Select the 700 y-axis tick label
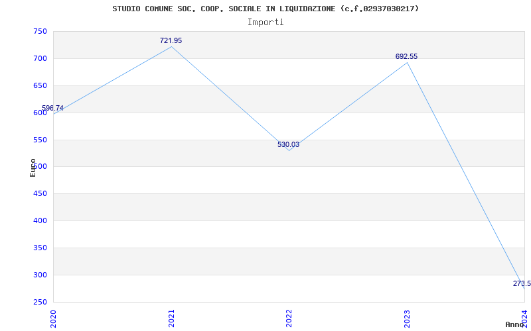This screenshot has height=331, width=531. (x=40, y=59)
